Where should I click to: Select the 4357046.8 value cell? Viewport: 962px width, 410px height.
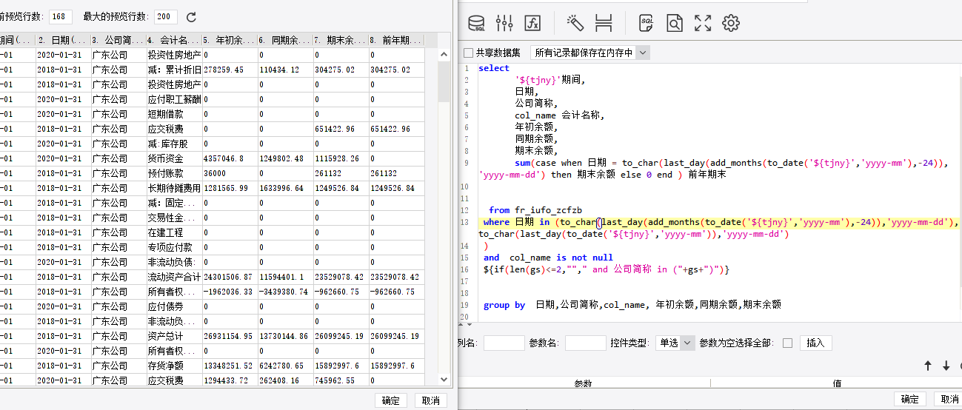tap(229, 158)
